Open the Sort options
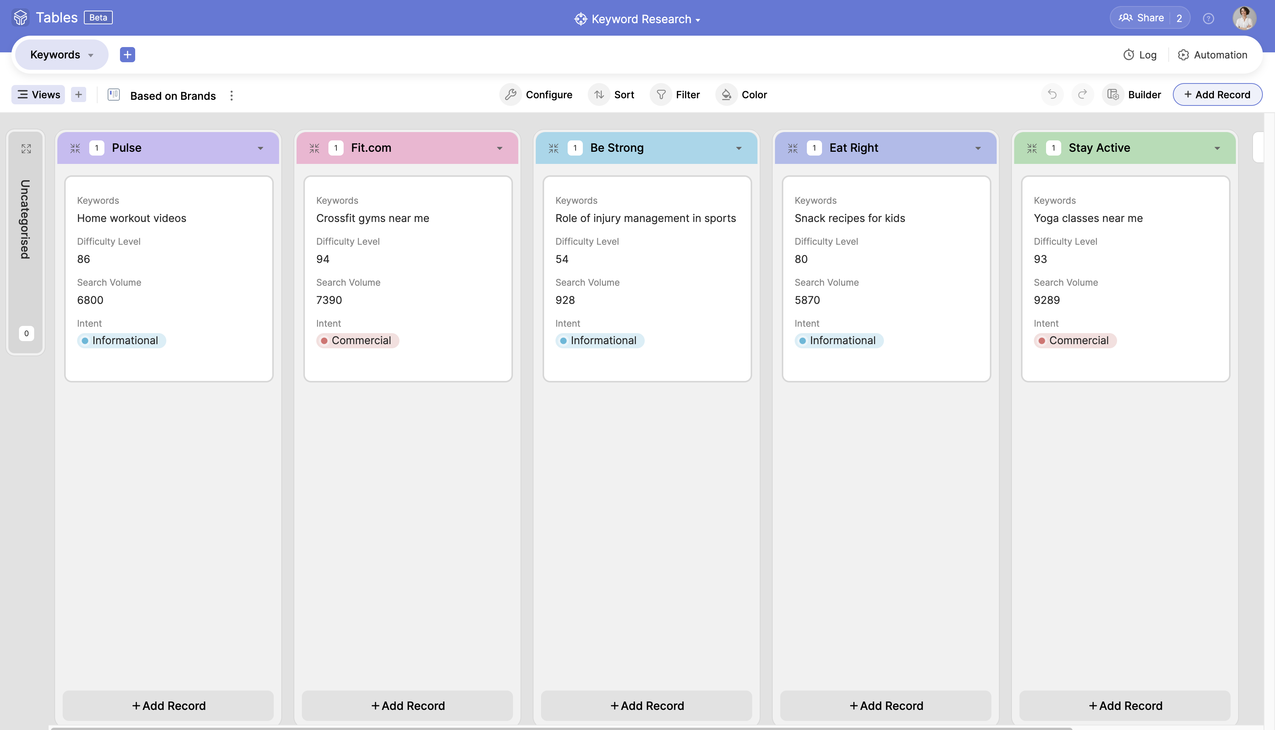 tap(612, 95)
